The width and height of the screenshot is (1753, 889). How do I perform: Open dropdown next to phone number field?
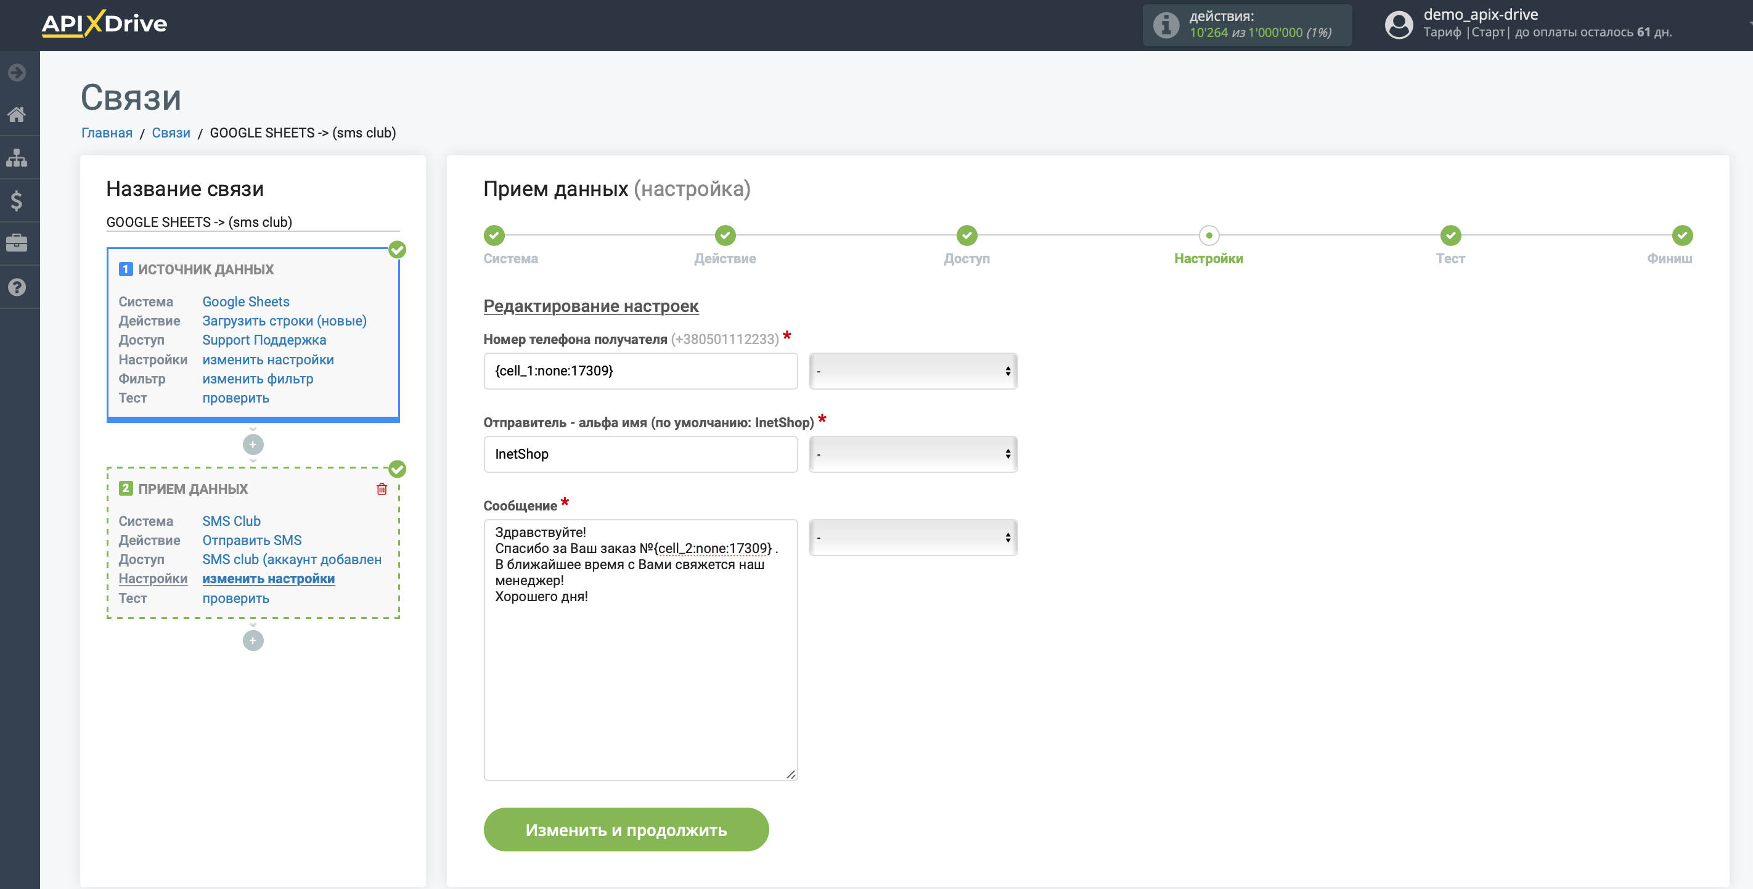pyautogui.click(x=913, y=371)
